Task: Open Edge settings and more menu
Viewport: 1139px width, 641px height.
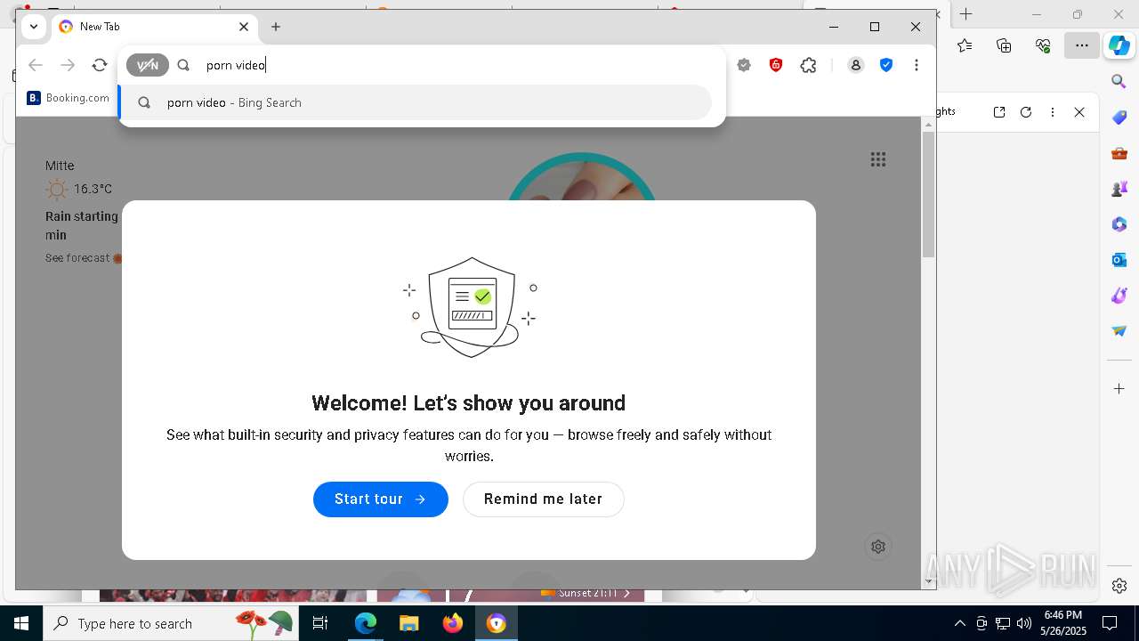Action: 1082,45
